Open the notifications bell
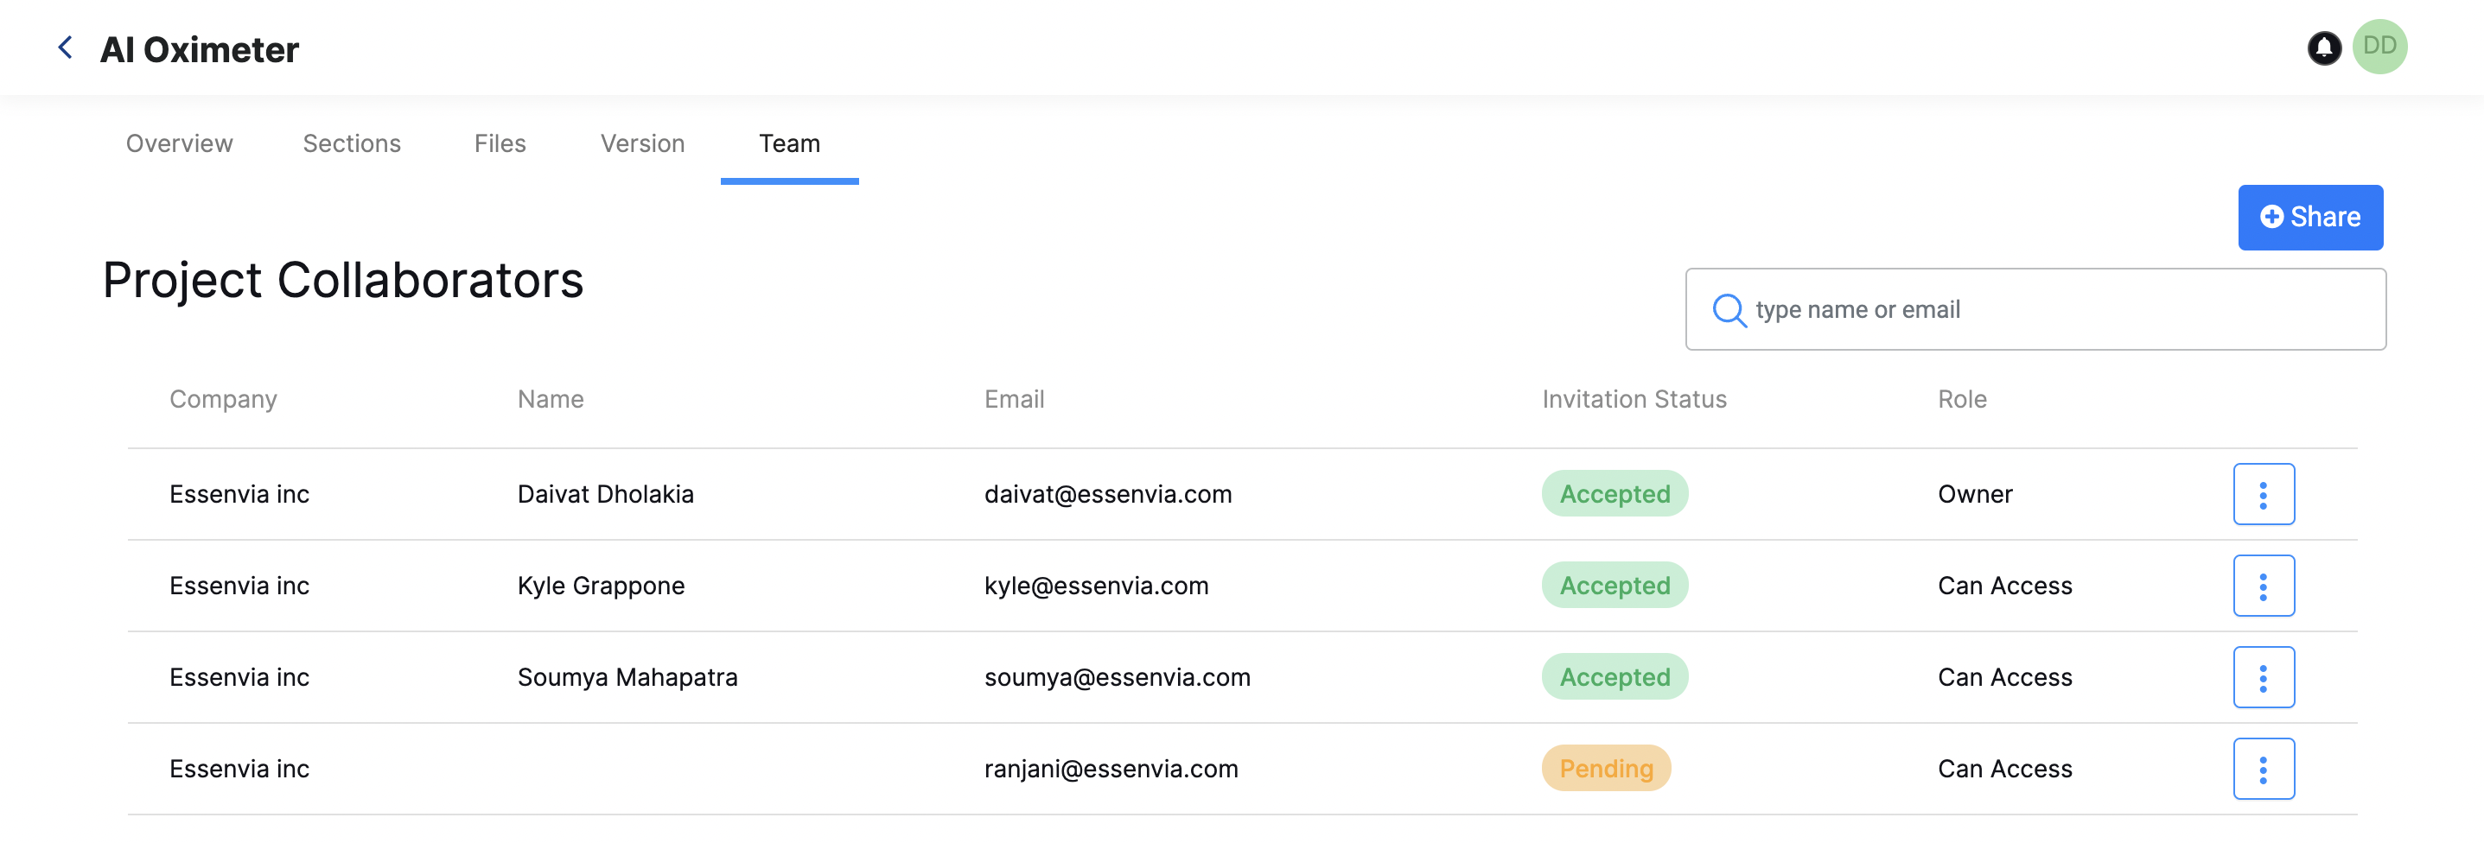The width and height of the screenshot is (2484, 843). click(2324, 48)
